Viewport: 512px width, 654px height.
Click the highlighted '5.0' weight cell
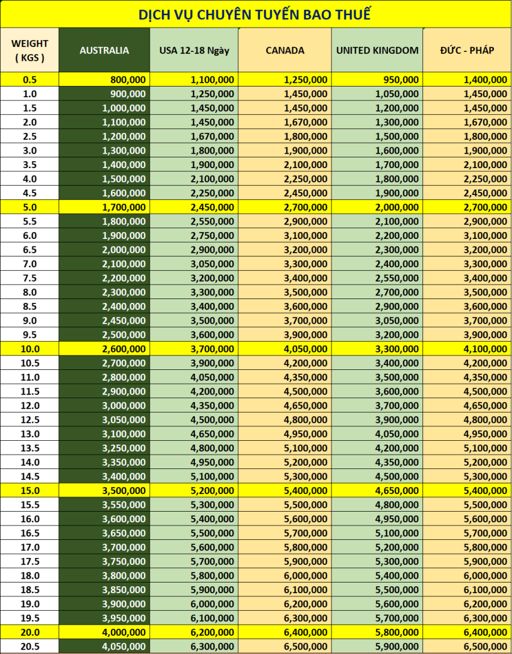29,207
